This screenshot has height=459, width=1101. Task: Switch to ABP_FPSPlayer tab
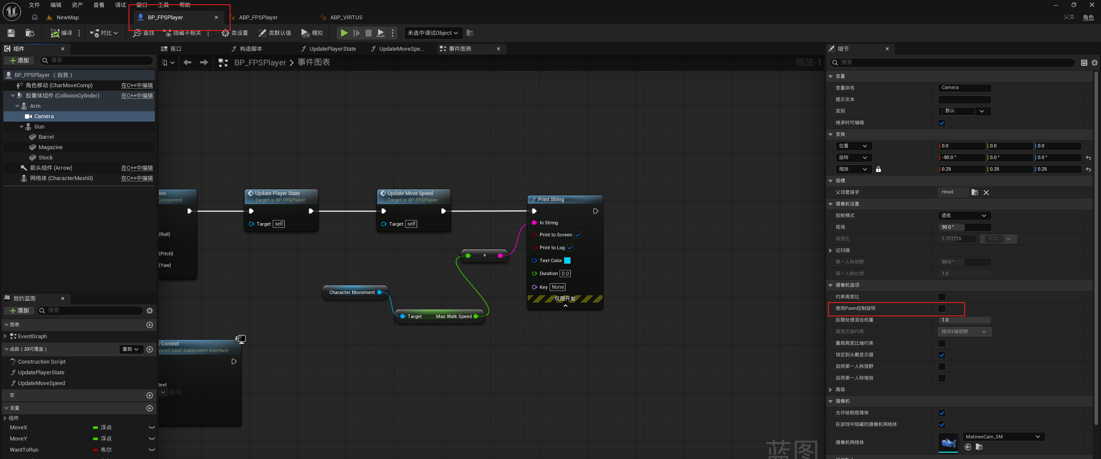click(x=258, y=18)
